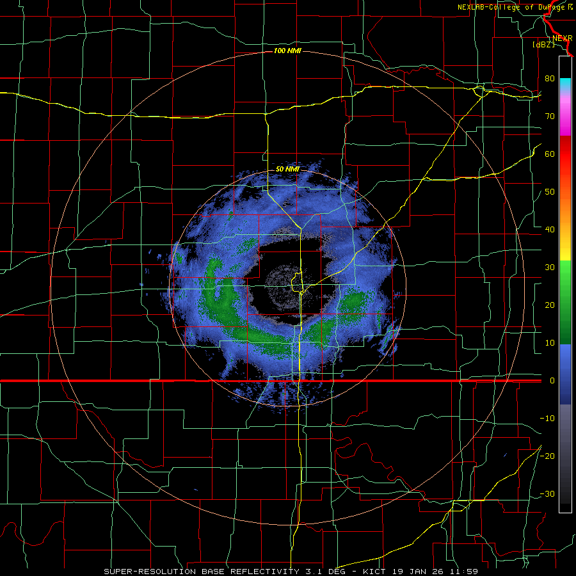This screenshot has height=576, width=576.
Task: Click the positive 10 value on dBZ scale
Action: coord(550,343)
